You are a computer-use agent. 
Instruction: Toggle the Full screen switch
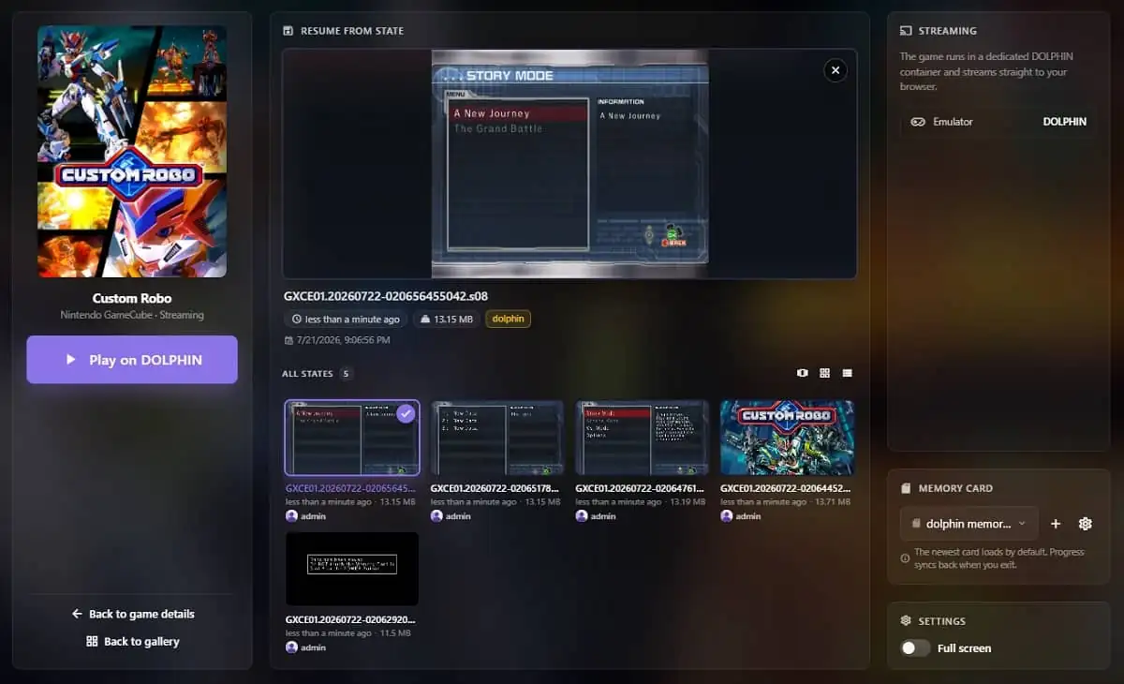(x=915, y=647)
